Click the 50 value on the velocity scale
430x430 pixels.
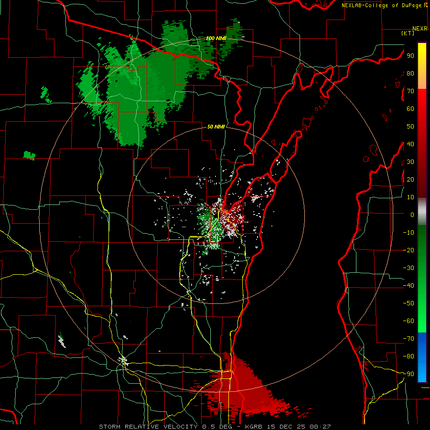410,127
